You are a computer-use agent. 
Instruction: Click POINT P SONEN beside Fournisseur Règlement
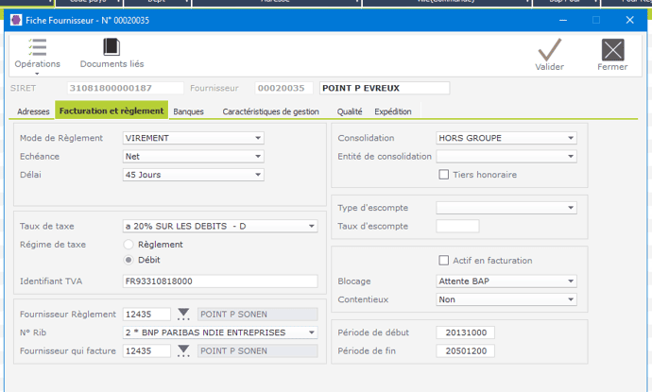point(258,315)
